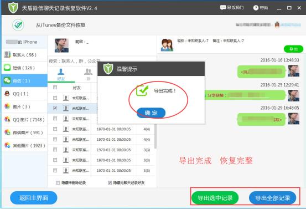306x209 pixels.
Task: Click the green 导出 button
Action: pos(293,49)
